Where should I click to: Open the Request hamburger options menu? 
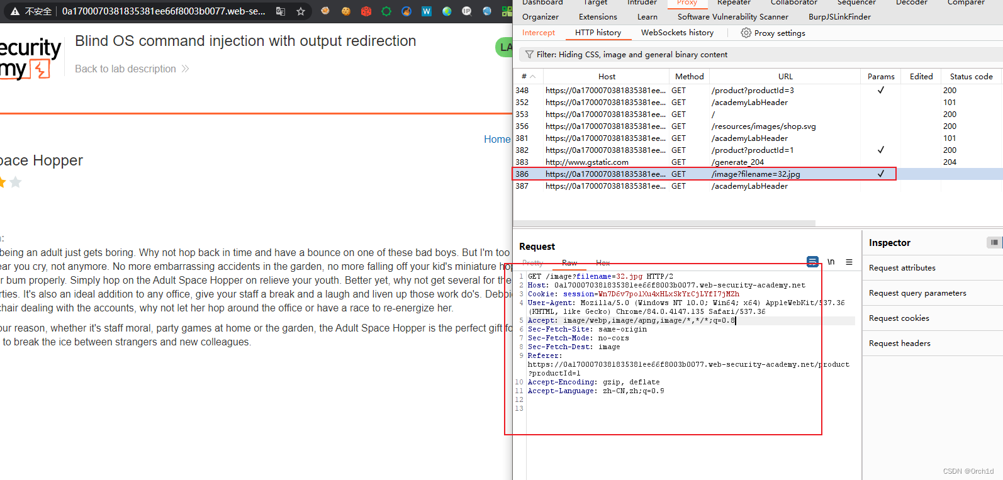click(x=849, y=262)
